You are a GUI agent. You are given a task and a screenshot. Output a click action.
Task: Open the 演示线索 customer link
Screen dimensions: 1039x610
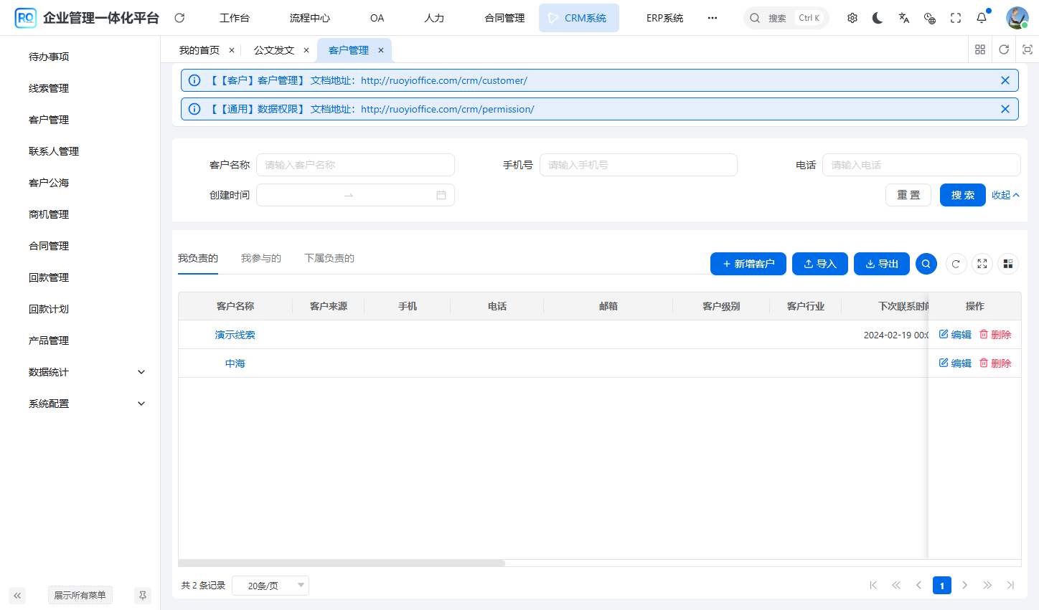pyautogui.click(x=235, y=335)
